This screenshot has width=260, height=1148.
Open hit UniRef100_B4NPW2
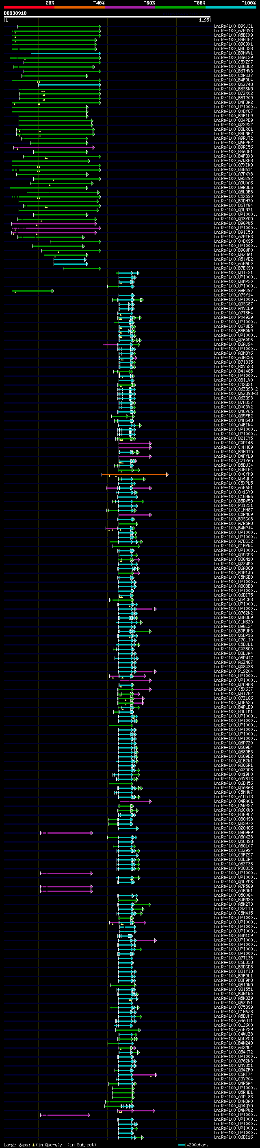(233, 1111)
